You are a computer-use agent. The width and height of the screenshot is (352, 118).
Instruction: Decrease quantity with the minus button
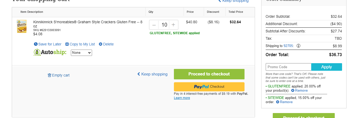pos(154,25)
